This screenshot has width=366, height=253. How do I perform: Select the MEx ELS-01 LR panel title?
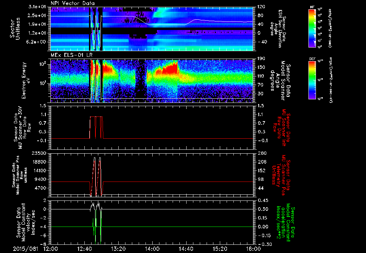coord(71,55)
